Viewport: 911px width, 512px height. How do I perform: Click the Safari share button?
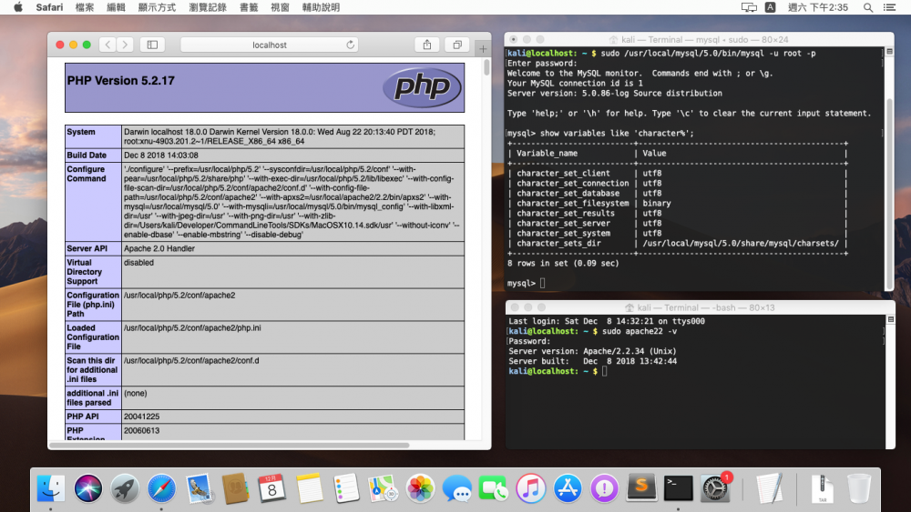[427, 45]
